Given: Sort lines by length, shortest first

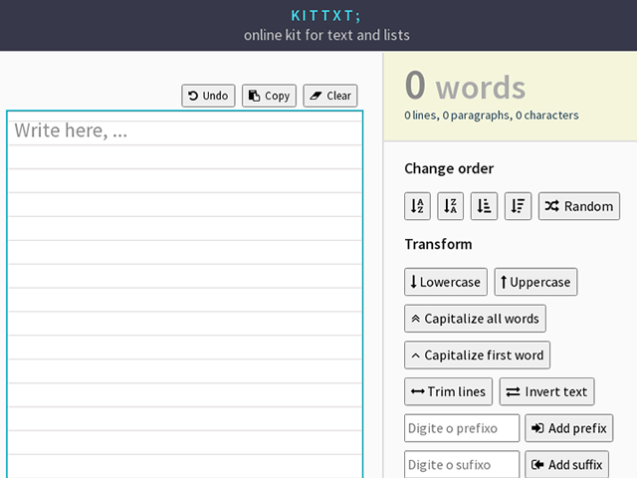Looking at the screenshot, I should pyautogui.click(x=484, y=206).
